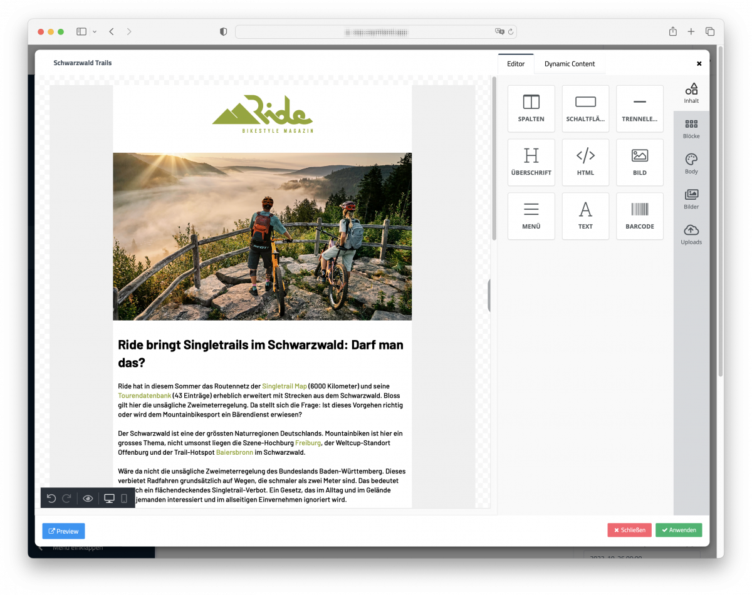Open the Baiersbronn link
The image size is (752, 595).
[234, 452]
